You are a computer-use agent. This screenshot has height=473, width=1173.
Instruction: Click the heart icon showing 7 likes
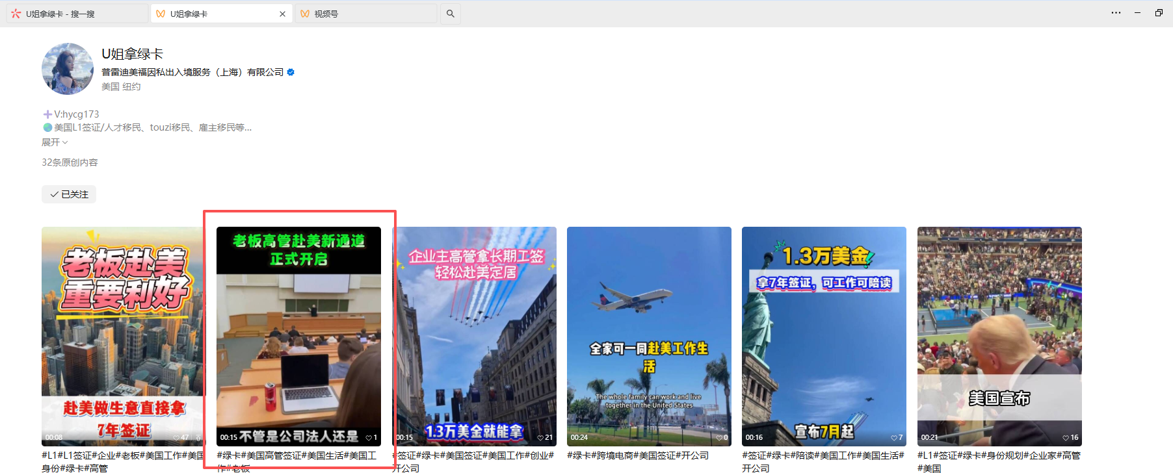click(x=893, y=438)
